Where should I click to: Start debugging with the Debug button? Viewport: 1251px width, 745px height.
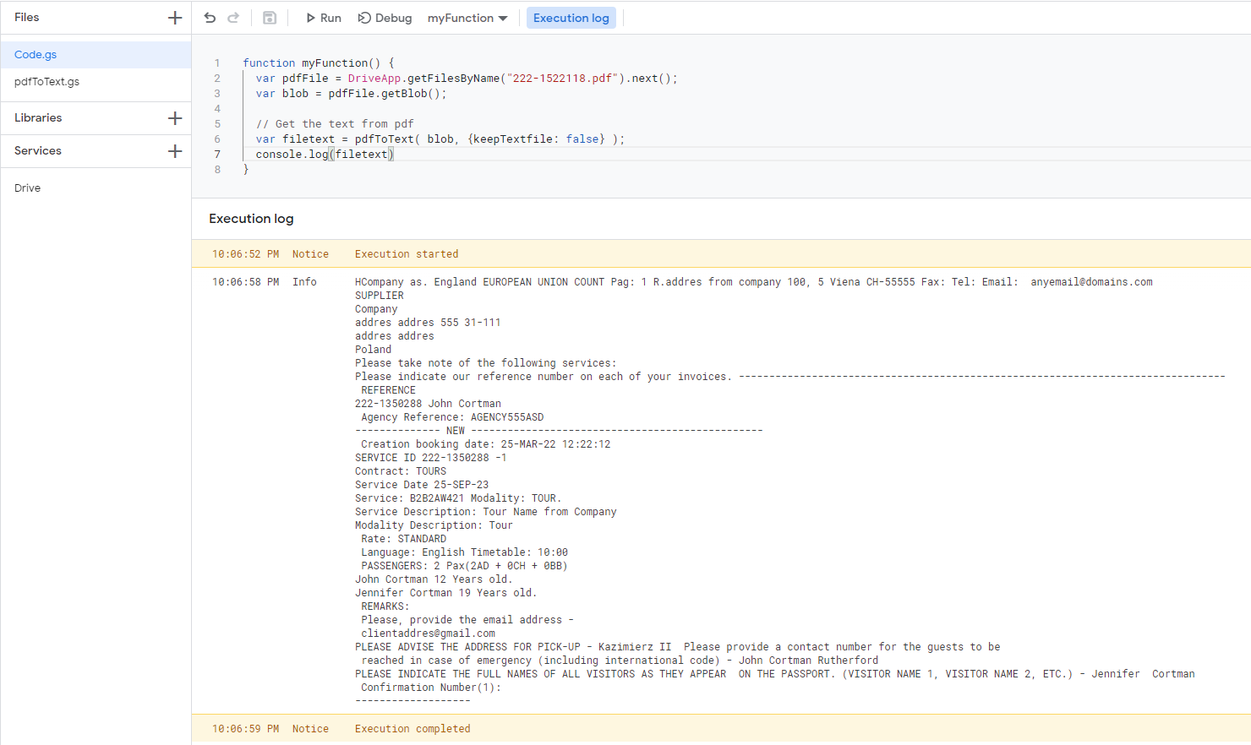(385, 18)
